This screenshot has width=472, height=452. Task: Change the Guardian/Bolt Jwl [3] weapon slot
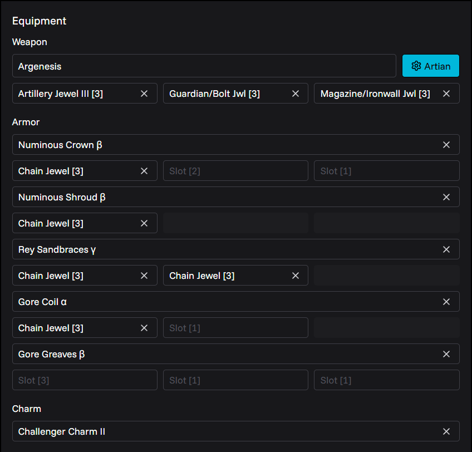point(235,94)
